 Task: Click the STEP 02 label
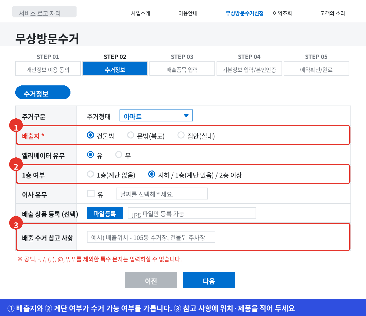point(115,57)
